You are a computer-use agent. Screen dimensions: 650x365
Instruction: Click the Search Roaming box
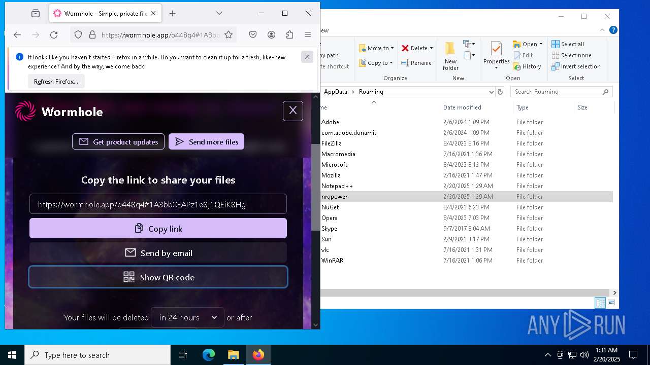[x=561, y=92]
